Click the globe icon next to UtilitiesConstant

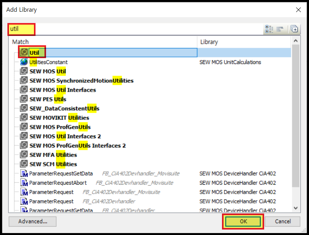(x=24, y=62)
